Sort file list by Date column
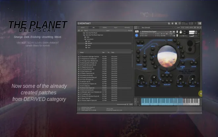Image resolution: width=218 pixels, height=137 pixels. pos(113,52)
